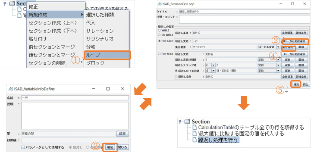Open 定数 dropdown in 繰返し終了変数値 row

pyautogui.click(x=278, y=71)
